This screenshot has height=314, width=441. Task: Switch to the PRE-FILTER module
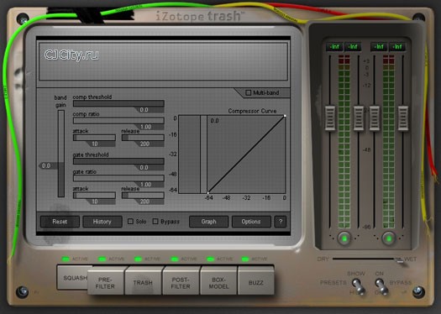(x=105, y=282)
